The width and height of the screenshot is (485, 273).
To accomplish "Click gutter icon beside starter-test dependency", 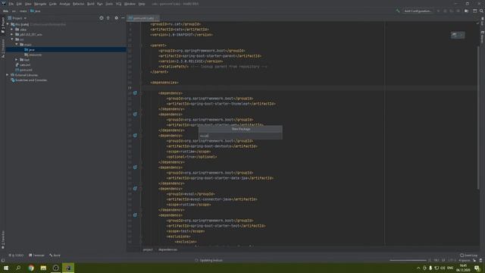I will tap(135, 215).
